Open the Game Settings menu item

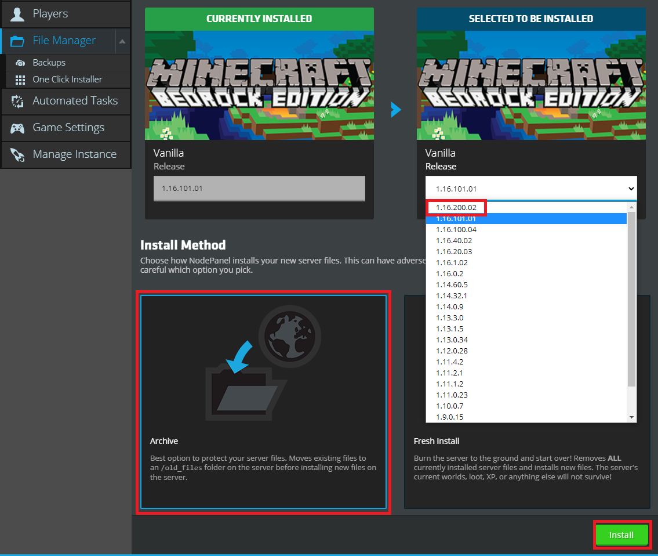68,128
